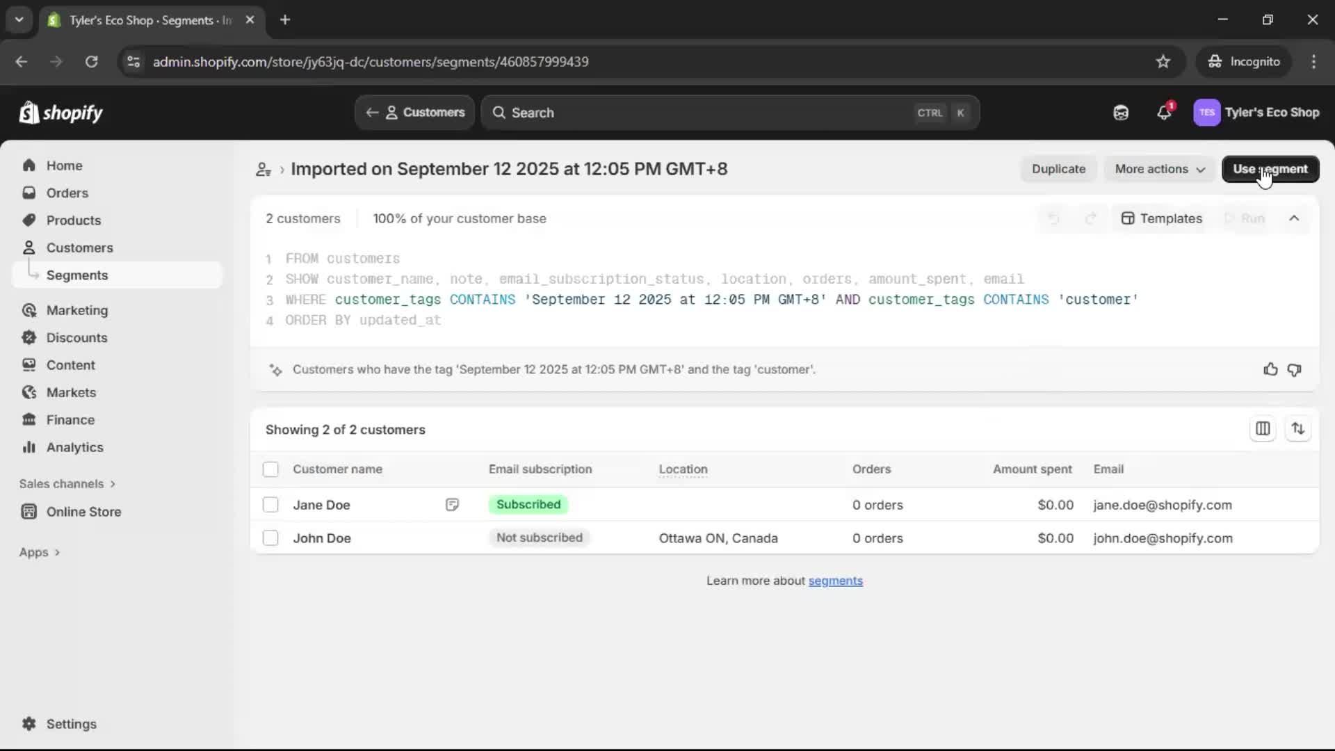The width and height of the screenshot is (1335, 751).
Task: Open the More actions dropdown
Action: pos(1159,169)
